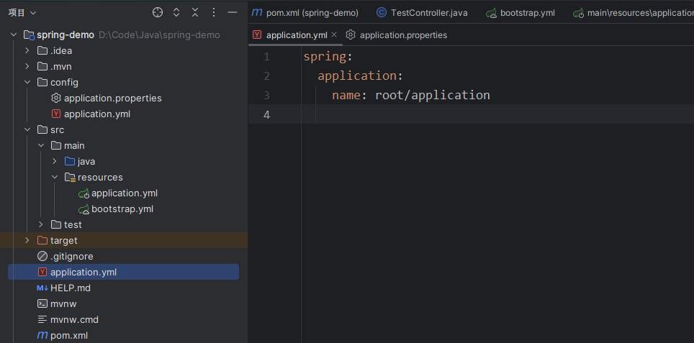
Task: Select the .gitignore file in the tree
Action: (x=71, y=256)
